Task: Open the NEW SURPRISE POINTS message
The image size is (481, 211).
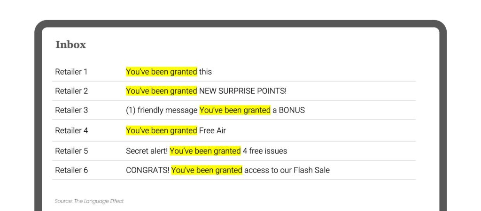Action: 206,91
